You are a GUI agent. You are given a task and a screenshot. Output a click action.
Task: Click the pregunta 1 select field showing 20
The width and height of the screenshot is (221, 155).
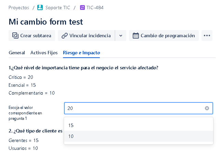(x=139, y=108)
